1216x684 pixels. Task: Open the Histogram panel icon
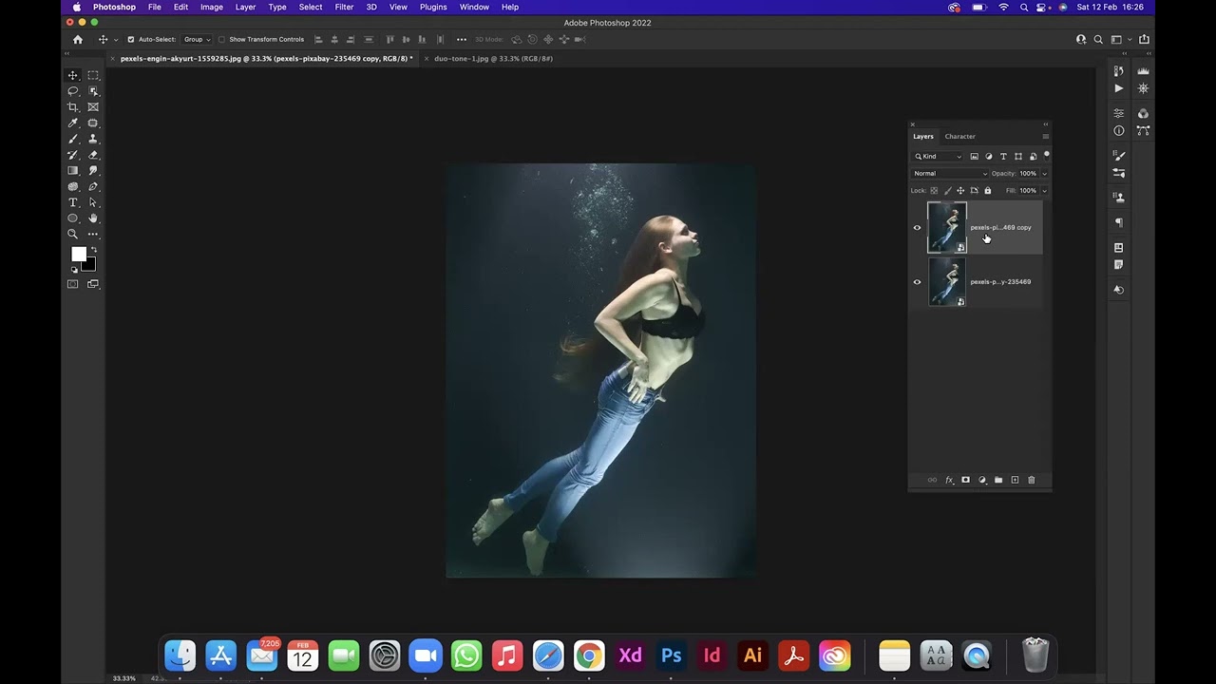click(1143, 71)
